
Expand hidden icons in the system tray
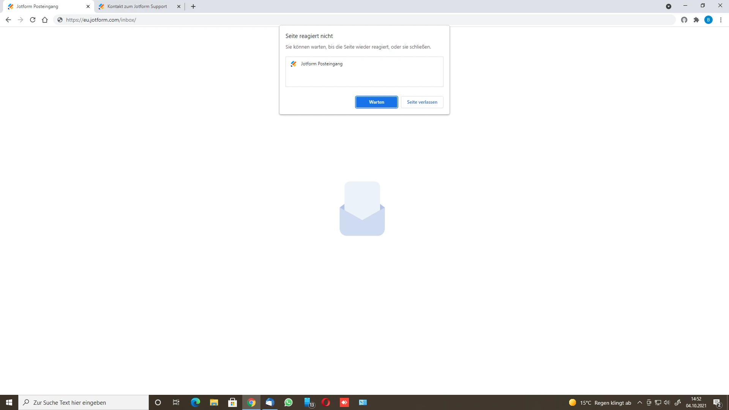click(640, 402)
